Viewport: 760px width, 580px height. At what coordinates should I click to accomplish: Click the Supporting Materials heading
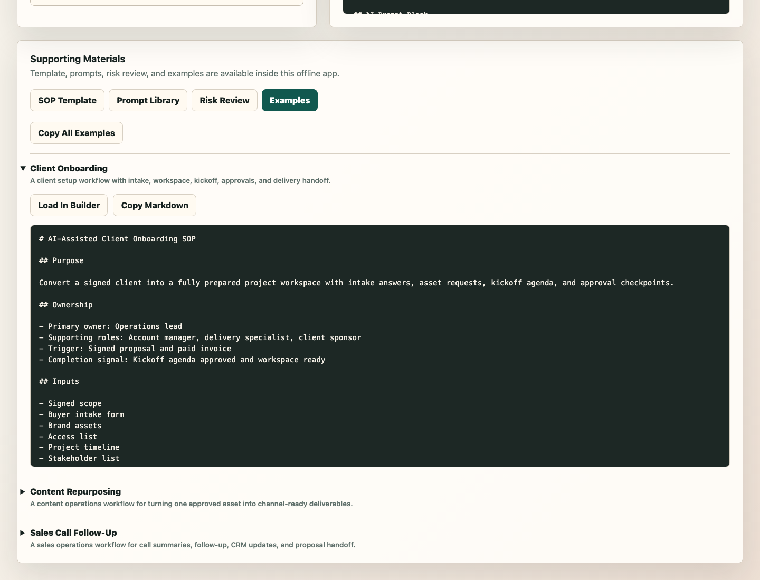coord(78,59)
